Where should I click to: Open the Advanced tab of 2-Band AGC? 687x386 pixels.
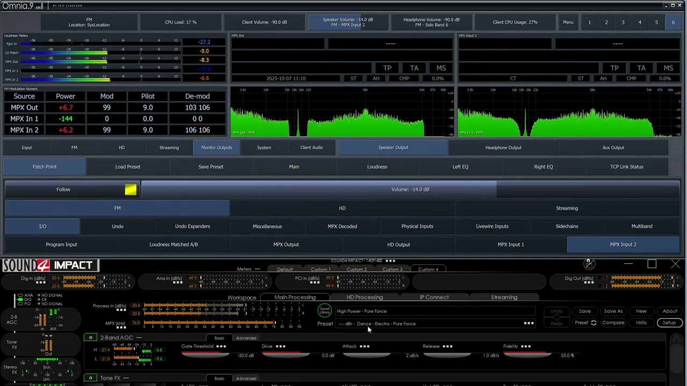[x=246, y=338]
